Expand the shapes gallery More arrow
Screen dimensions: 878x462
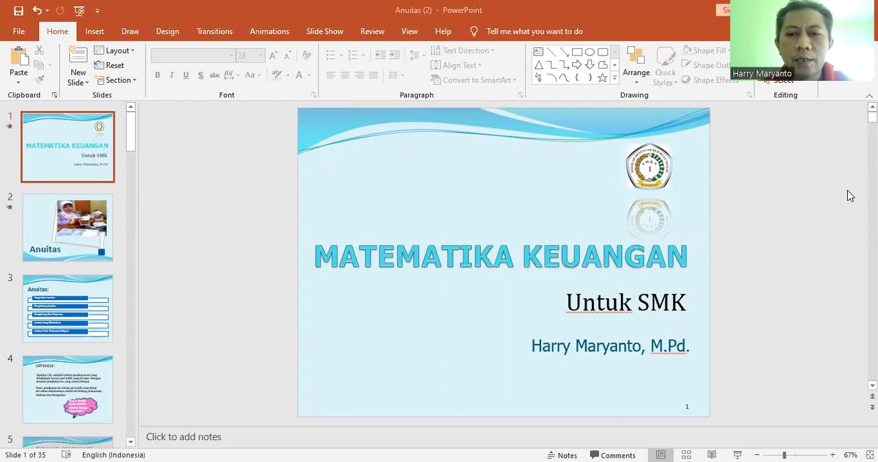(615, 79)
